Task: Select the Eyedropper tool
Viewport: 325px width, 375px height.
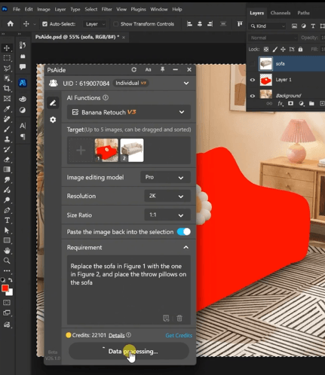Action: (7, 108)
